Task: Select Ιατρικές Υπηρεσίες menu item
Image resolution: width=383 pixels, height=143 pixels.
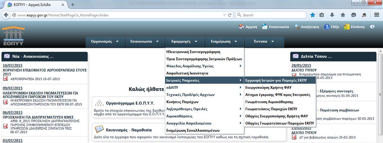Action: point(205,80)
